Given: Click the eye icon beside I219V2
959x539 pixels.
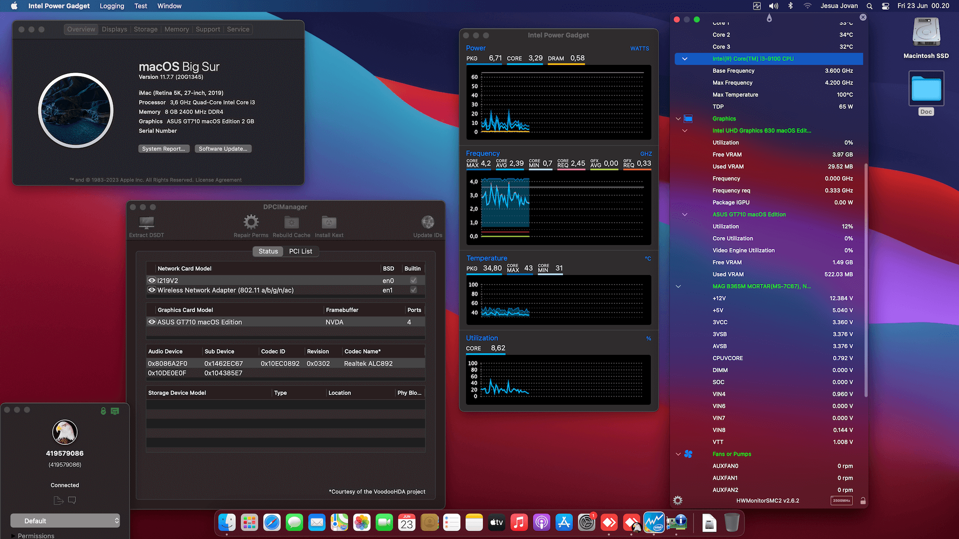Looking at the screenshot, I should pos(152,280).
